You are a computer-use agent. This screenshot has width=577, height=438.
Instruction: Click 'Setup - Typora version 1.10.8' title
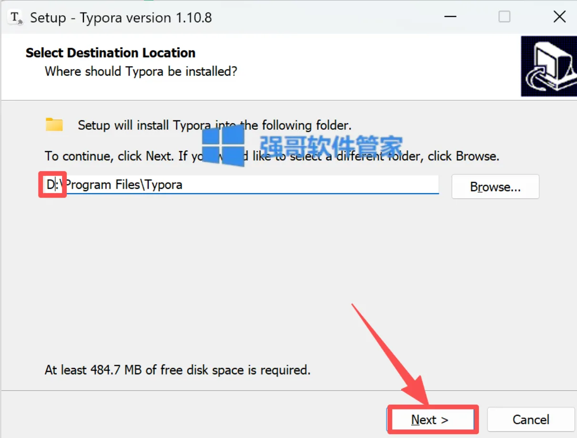point(121,18)
